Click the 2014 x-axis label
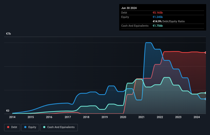 pyautogui.click(x=12, y=117)
